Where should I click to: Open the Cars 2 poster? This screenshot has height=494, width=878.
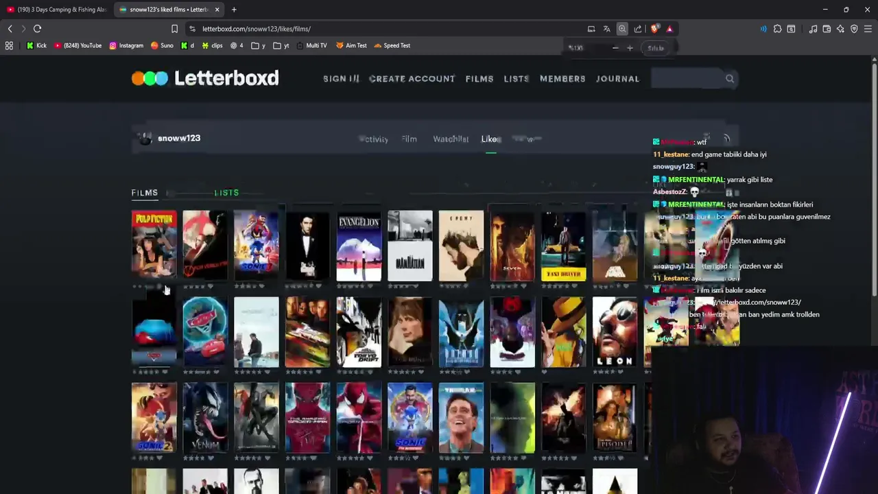pyautogui.click(x=205, y=332)
